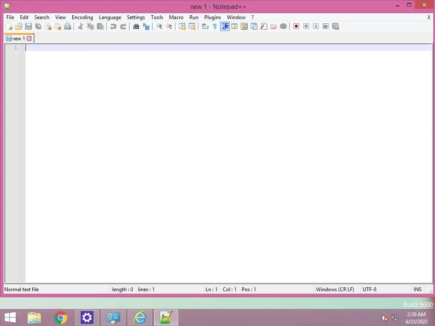The width and height of the screenshot is (435, 326).
Task: Open the Edit menu
Action: (24, 17)
